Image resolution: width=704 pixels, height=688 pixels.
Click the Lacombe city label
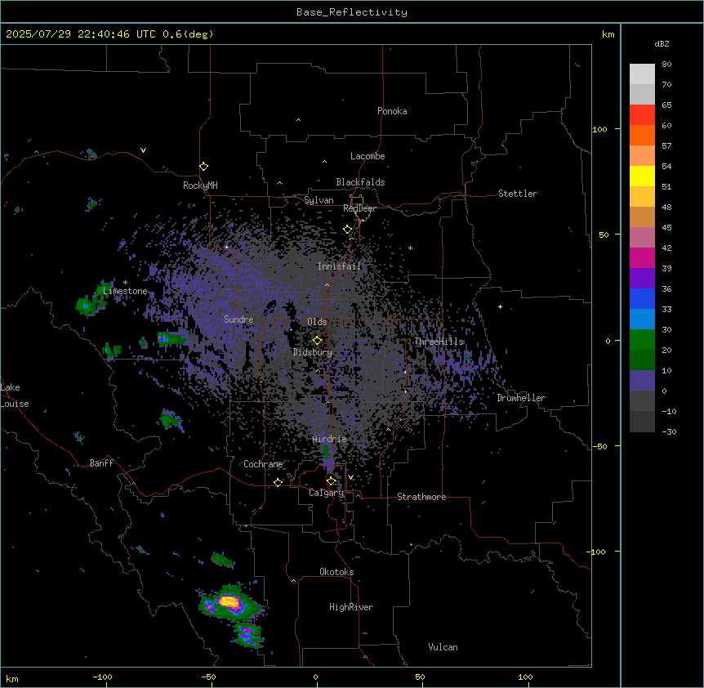click(368, 156)
